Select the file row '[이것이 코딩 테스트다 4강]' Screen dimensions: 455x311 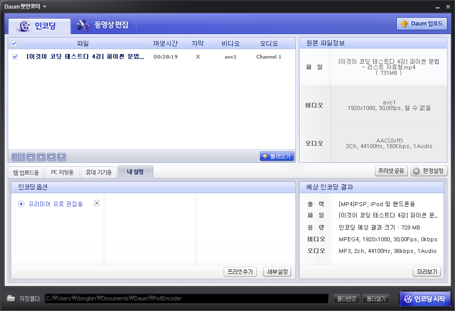point(152,57)
